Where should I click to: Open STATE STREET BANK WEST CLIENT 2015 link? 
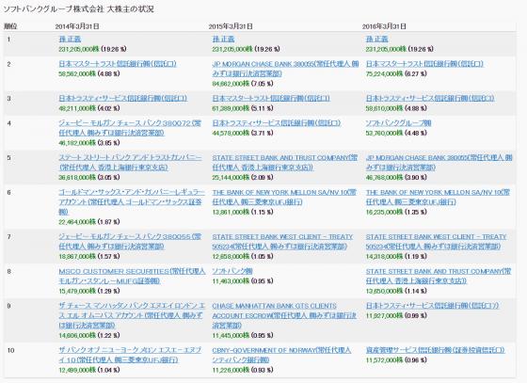(x=282, y=242)
